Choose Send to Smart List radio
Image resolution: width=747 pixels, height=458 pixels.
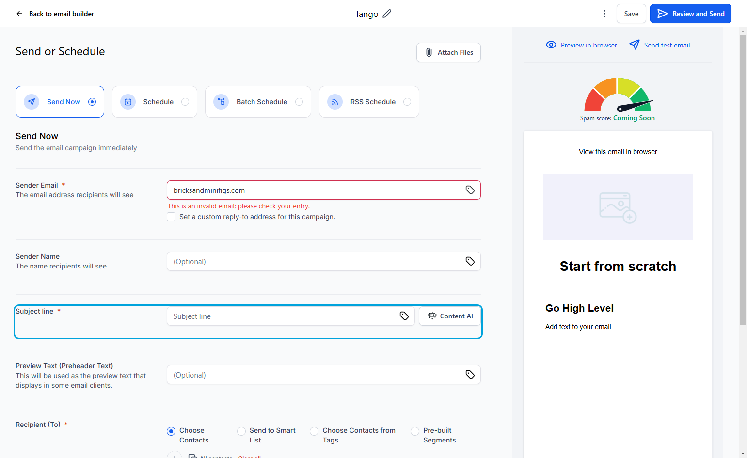(x=241, y=431)
